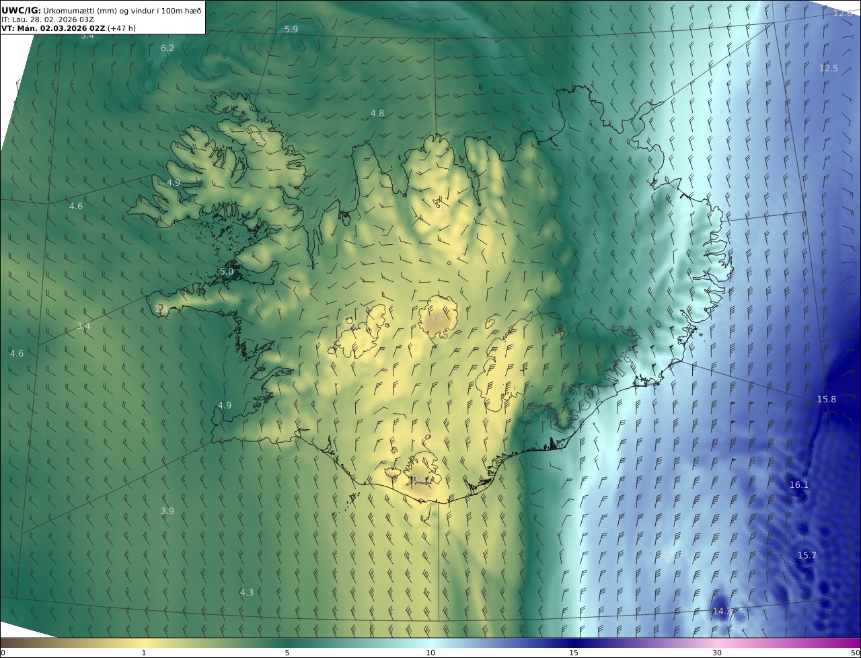Click the 3.9 value label southwest of Iceland
861x658 pixels.
tap(167, 511)
